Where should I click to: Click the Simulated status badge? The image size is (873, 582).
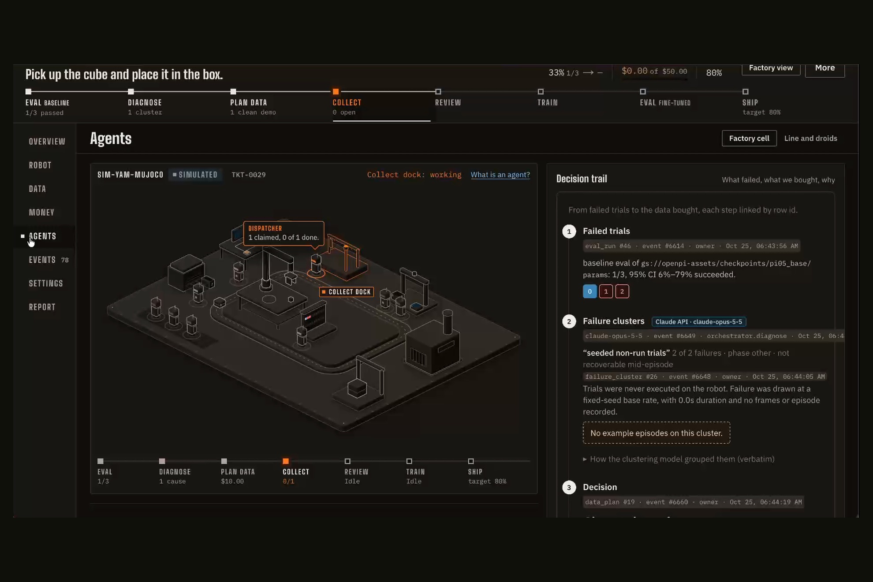pyautogui.click(x=195, y=175)
